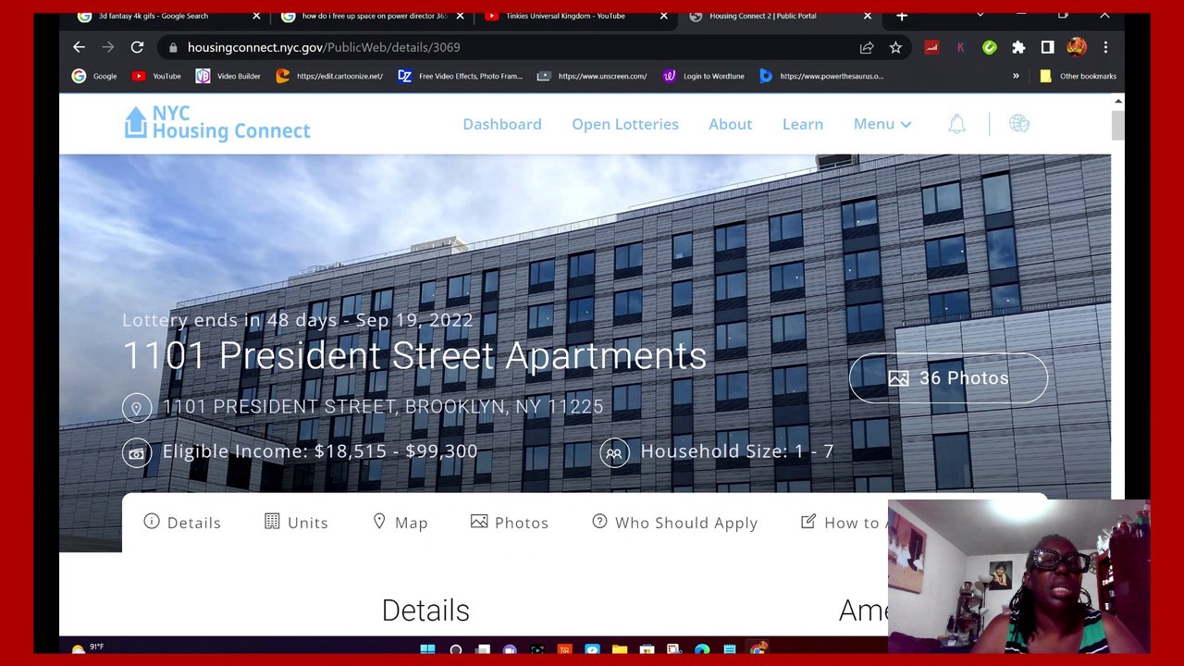Image resolution: width=1184 pixels, height=666 pixels.
Task: Click the eligible income money icon
Action: coord(137,452)
